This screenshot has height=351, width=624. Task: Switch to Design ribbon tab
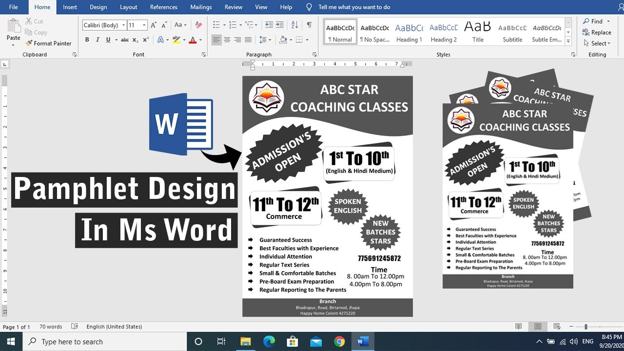(x=98, y=7)
